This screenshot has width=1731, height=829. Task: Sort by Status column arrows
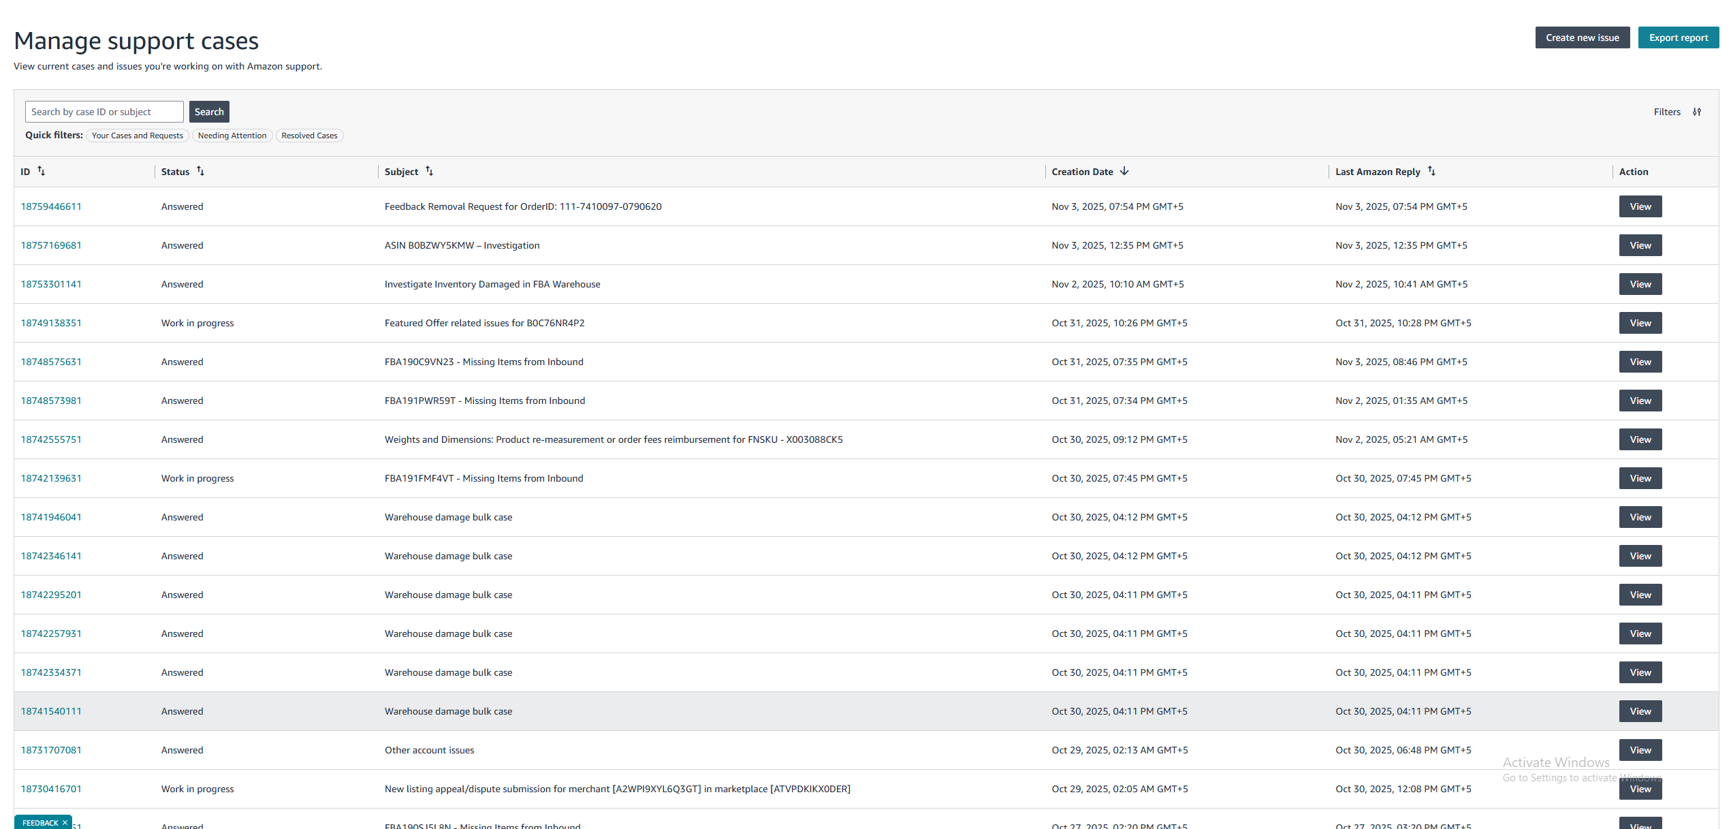point(200,171)
